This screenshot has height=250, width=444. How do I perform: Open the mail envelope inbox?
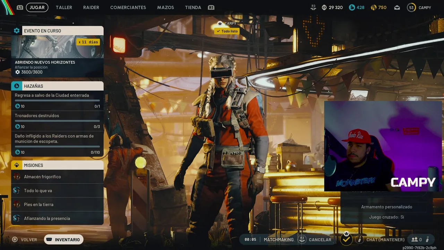[x=397, y=8]
